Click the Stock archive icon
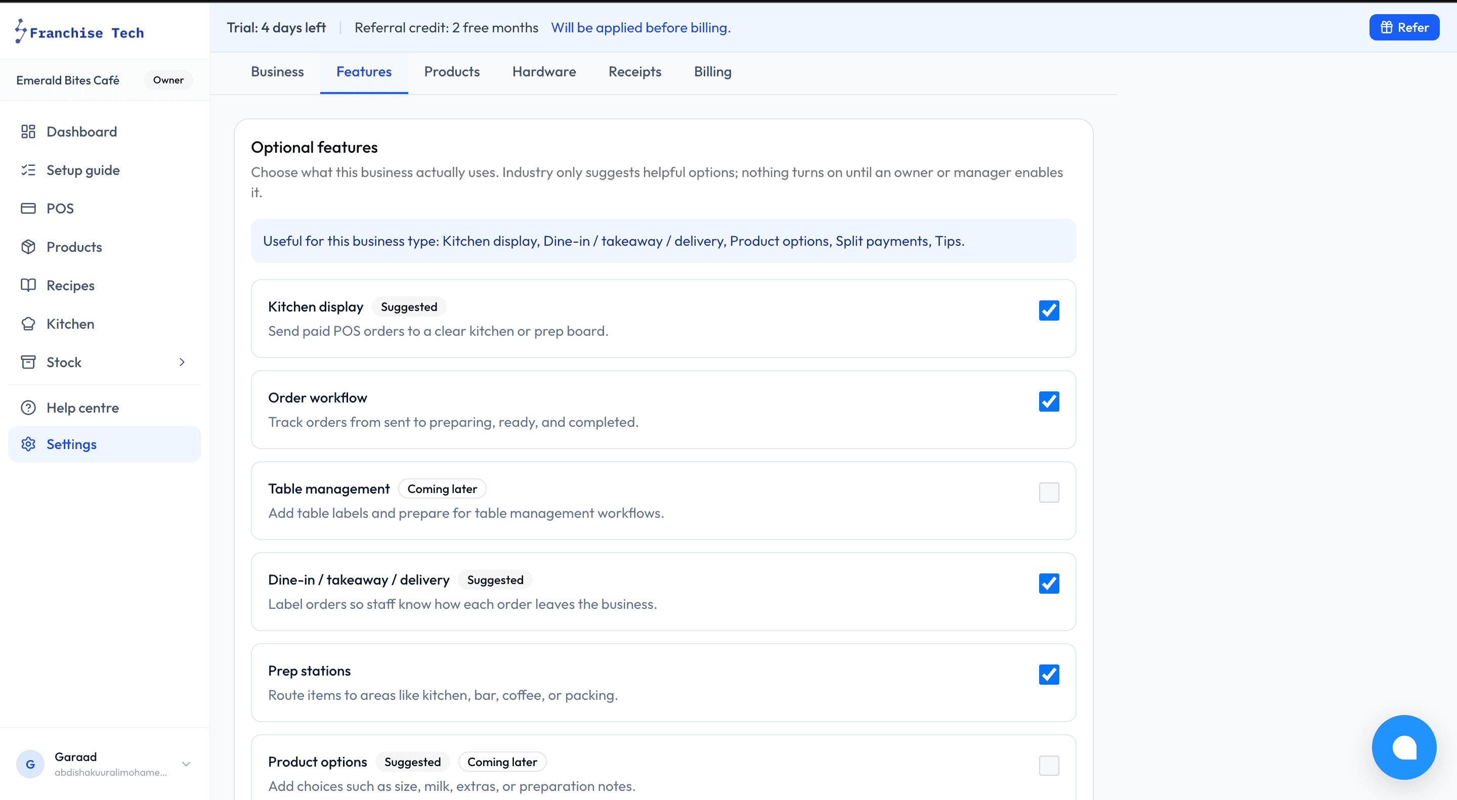 28,363
